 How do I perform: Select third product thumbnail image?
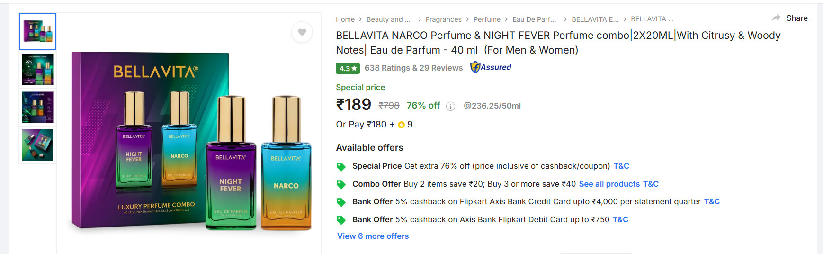click(x=37, y=107)
